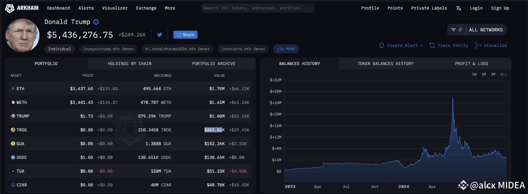Click the bell icon for Create Alert
528x194 pixels.
[381, 45]
